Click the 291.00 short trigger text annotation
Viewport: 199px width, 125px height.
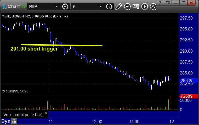[x=34, y=49]
